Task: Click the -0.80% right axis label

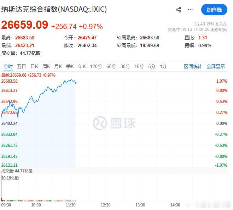Action: (221, 156)
